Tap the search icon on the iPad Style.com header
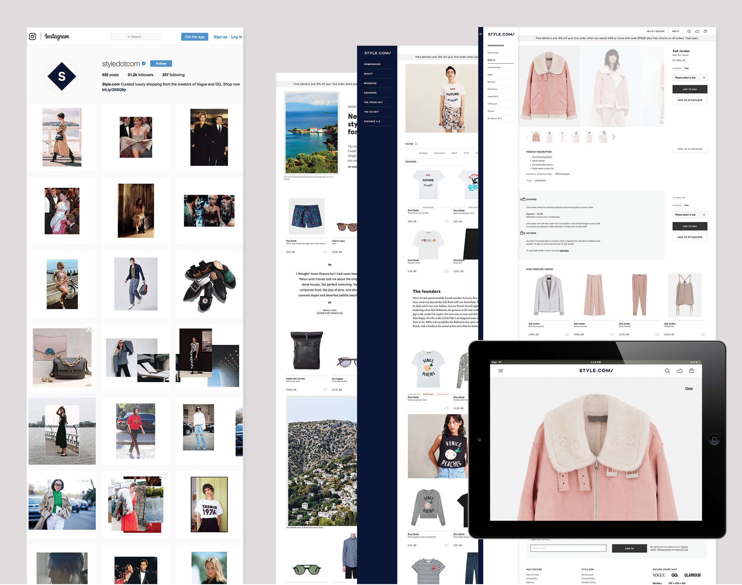Screen dimensions: 742x585 pos(667,371)
